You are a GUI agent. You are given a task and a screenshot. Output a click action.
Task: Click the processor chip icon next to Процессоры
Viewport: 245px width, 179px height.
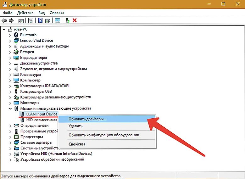(x=16, y=137)
